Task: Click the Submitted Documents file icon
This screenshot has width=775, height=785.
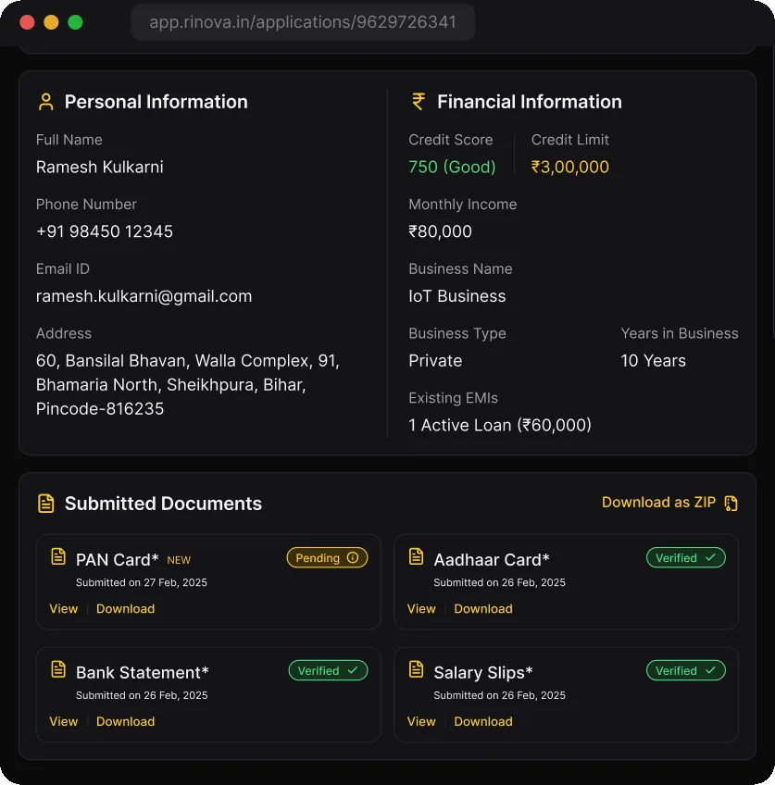Action: point(46,504)
